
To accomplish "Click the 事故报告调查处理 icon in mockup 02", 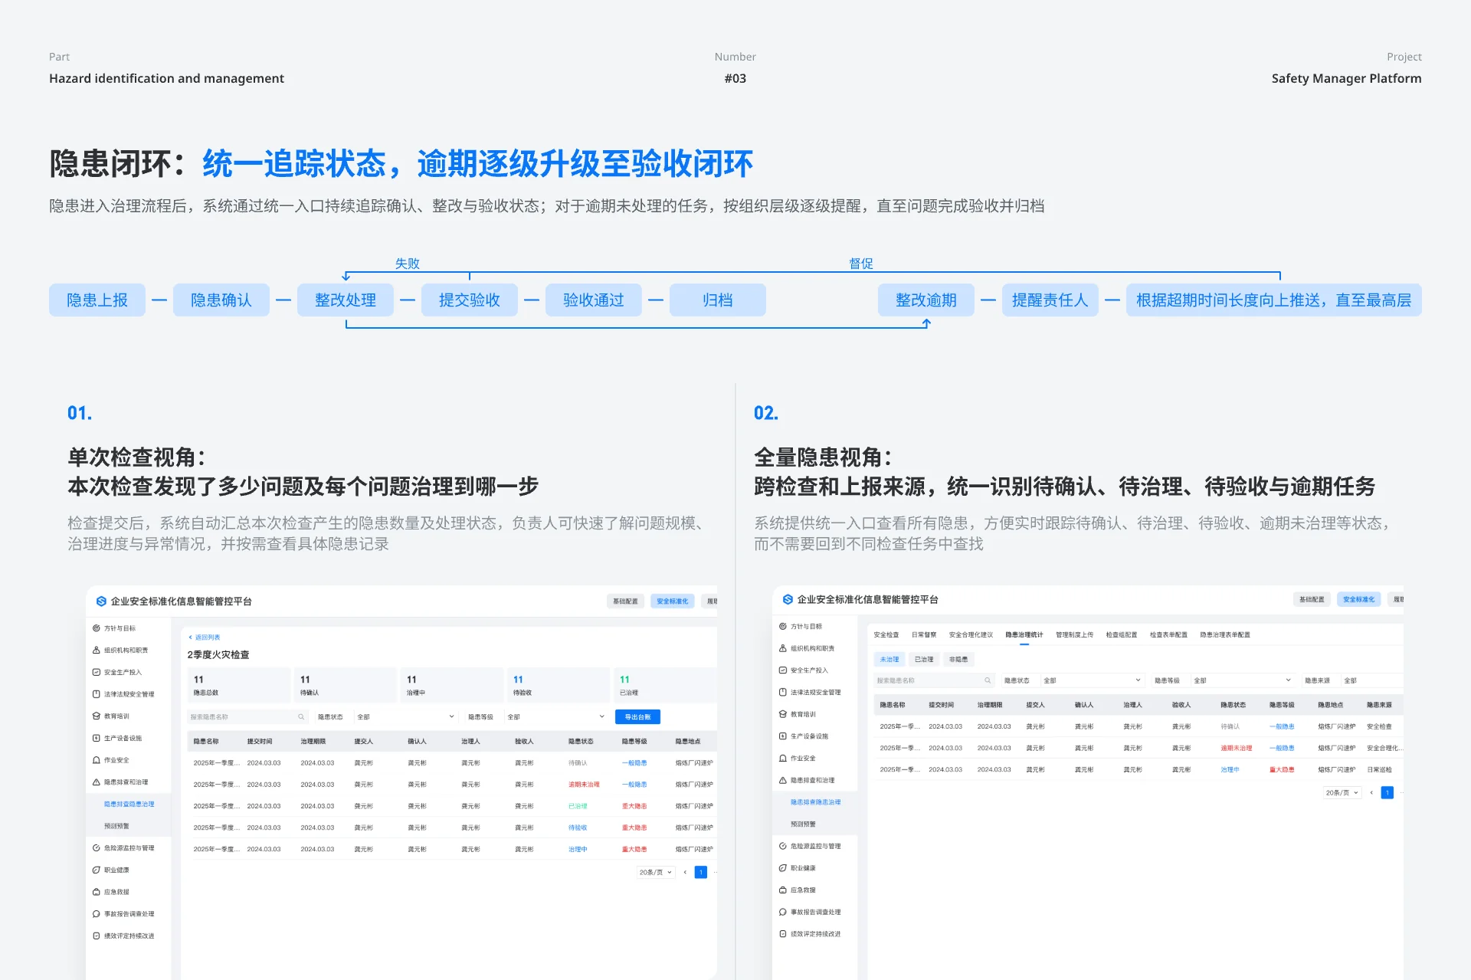I will click(x=783, y=912).
